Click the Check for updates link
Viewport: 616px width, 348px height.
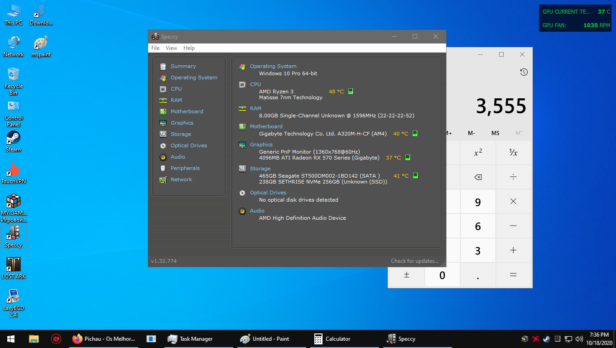point(414,261)
